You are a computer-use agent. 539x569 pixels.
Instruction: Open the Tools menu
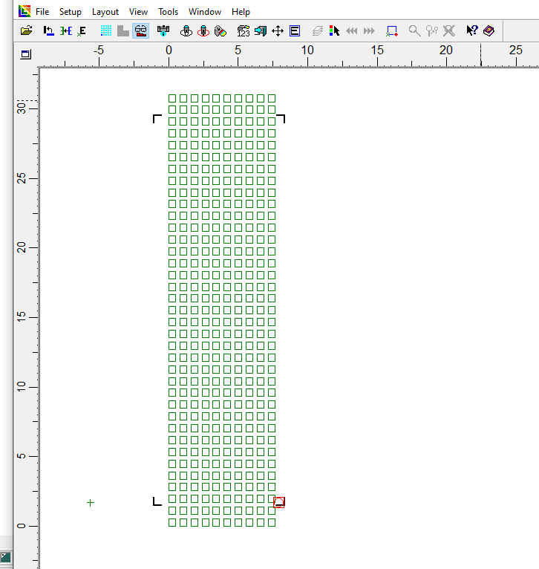tap(168, 12)
